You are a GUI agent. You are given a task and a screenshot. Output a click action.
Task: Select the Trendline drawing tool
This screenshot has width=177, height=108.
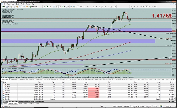click(91, 7)
